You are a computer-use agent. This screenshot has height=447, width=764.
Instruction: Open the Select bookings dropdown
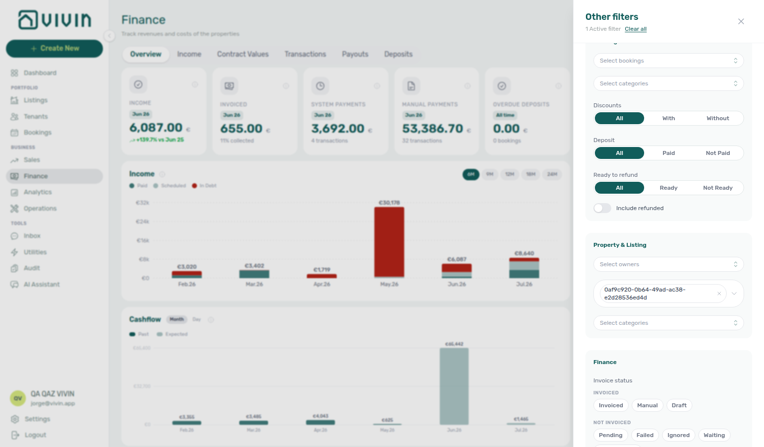point(668,61)
